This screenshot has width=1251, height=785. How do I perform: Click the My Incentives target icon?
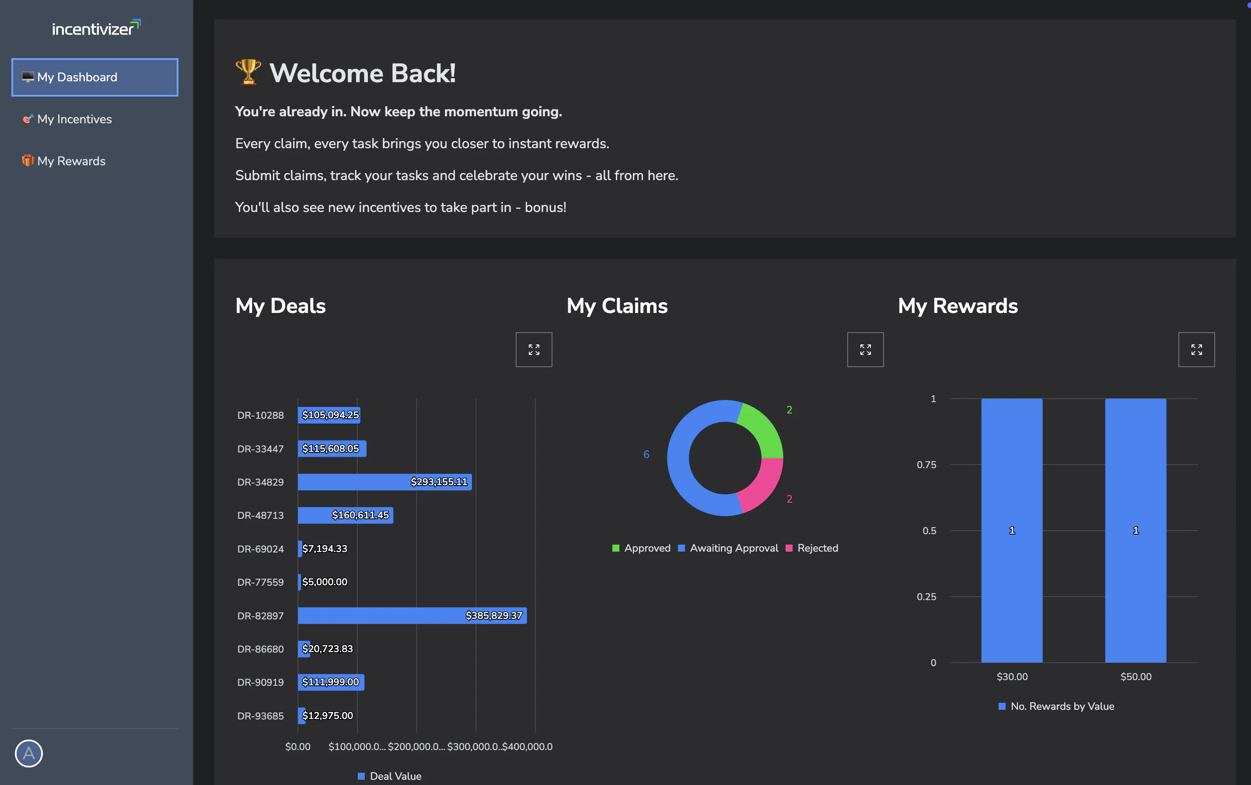[28, 119]
